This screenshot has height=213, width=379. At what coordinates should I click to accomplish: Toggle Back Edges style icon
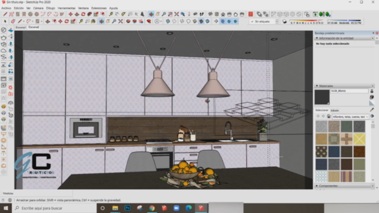pos(174,21)
